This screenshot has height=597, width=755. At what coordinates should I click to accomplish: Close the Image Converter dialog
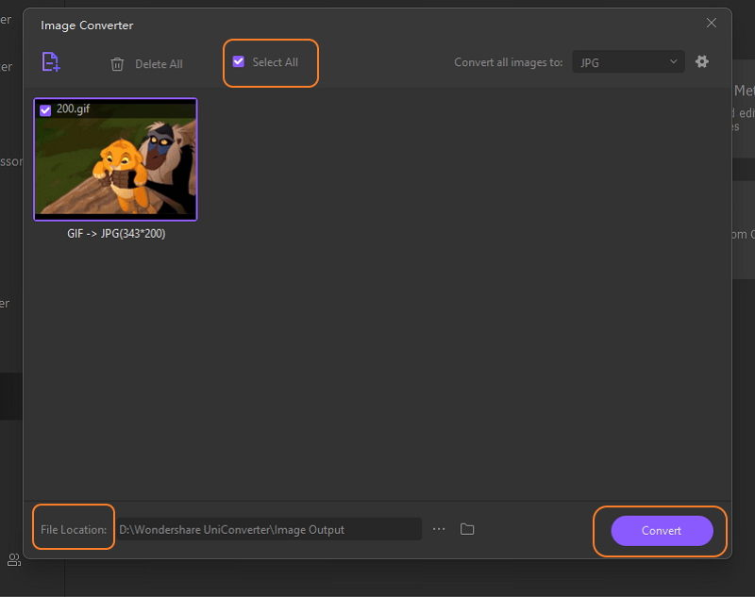click(x=712, y=23)
